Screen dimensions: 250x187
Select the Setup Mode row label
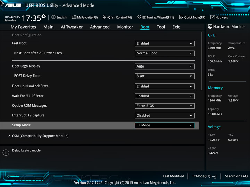point(22,125)
